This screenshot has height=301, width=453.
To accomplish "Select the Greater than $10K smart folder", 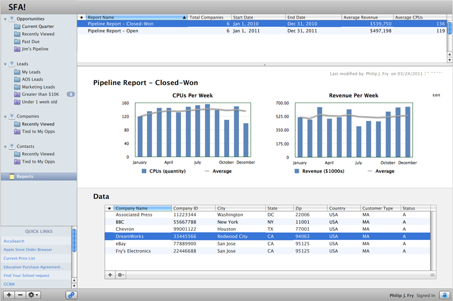I will pos(40,94).
